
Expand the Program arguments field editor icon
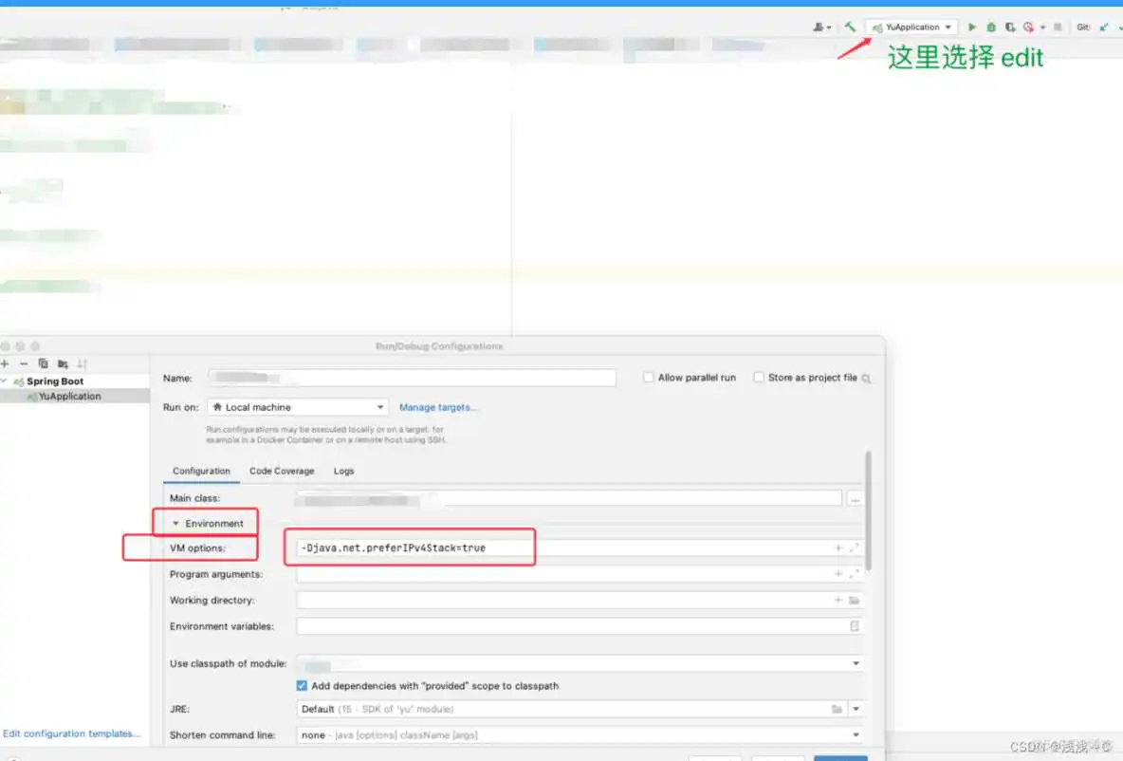[854, 574]
